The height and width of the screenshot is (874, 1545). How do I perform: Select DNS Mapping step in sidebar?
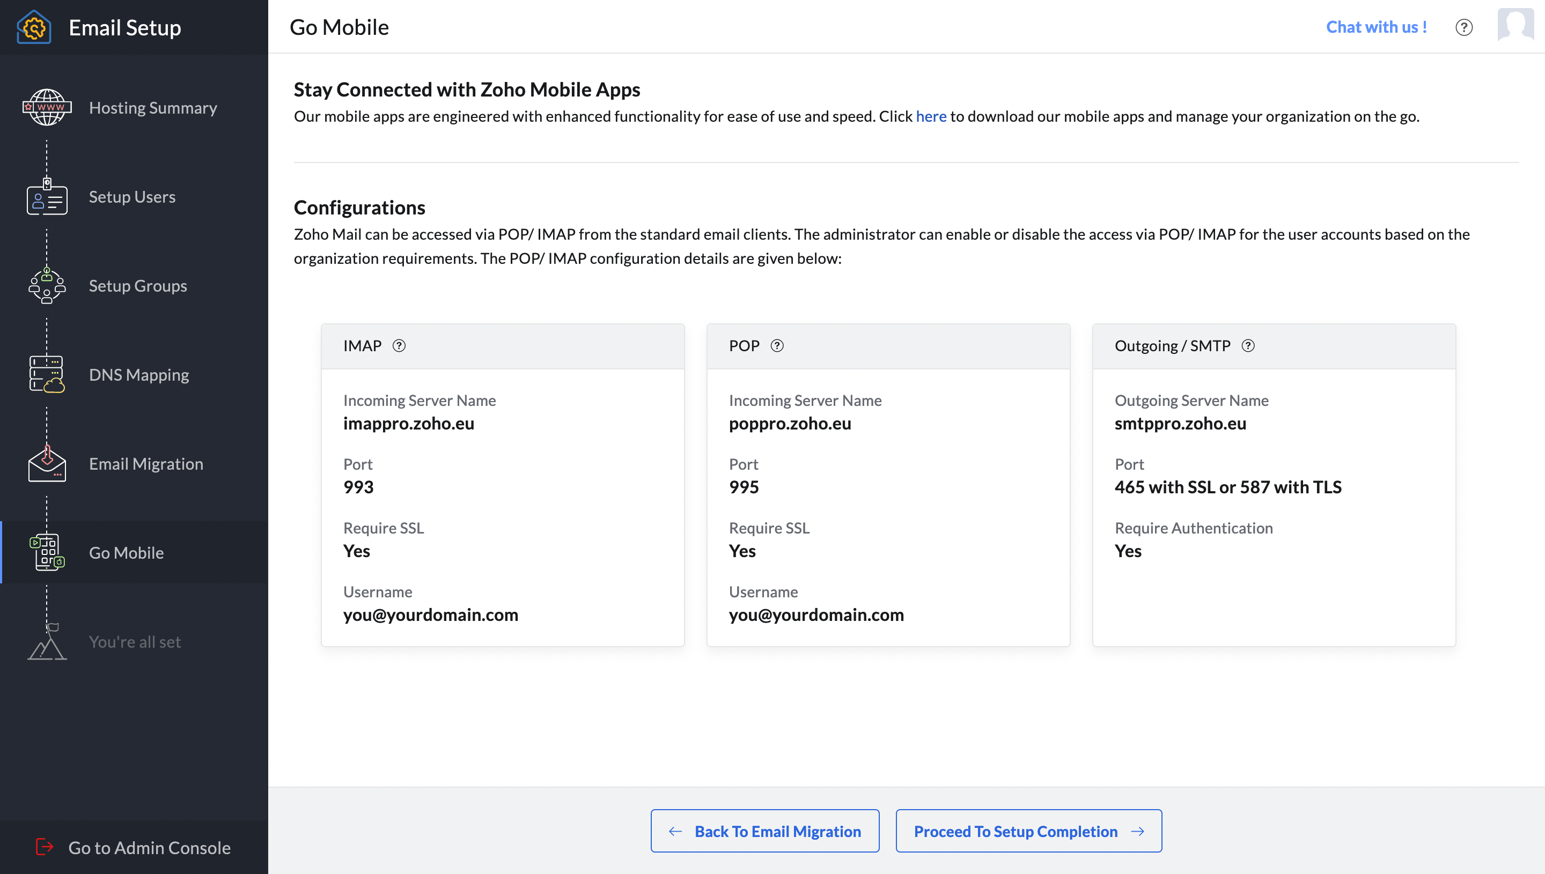(x=134, y=374)
